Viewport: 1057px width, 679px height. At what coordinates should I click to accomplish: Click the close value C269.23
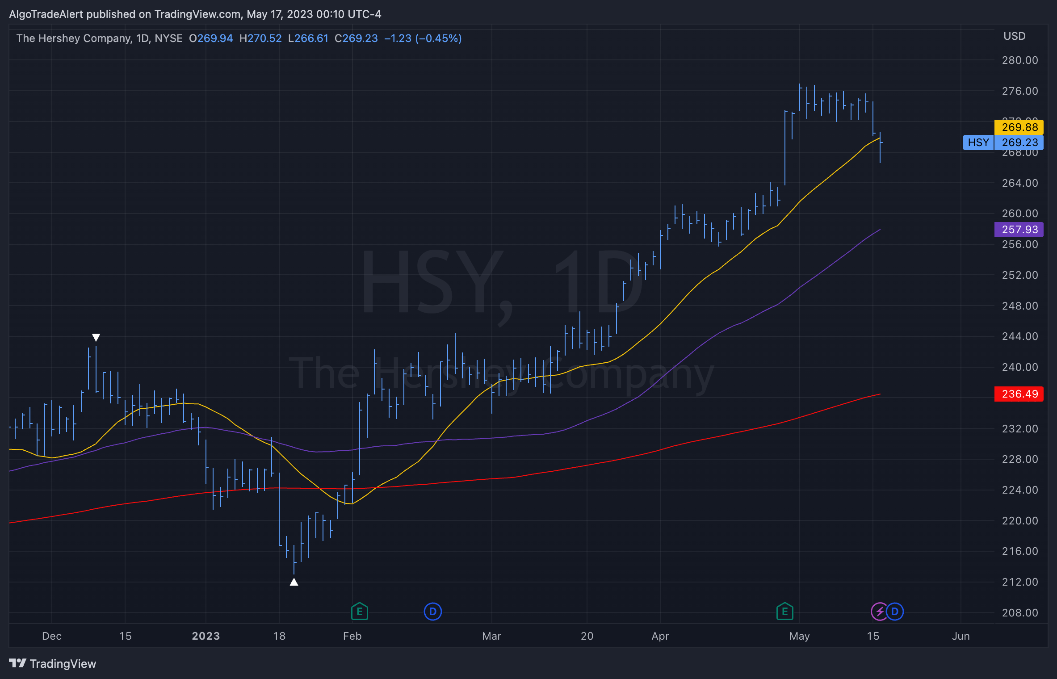[x=356, y=38]
